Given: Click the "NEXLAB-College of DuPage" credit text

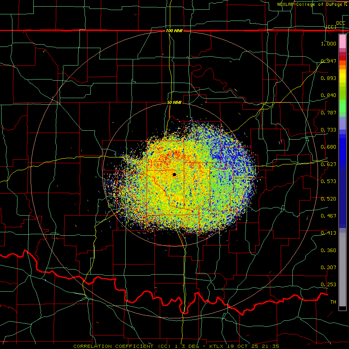Looking at the screenshot, I should (x=309, y=4).
